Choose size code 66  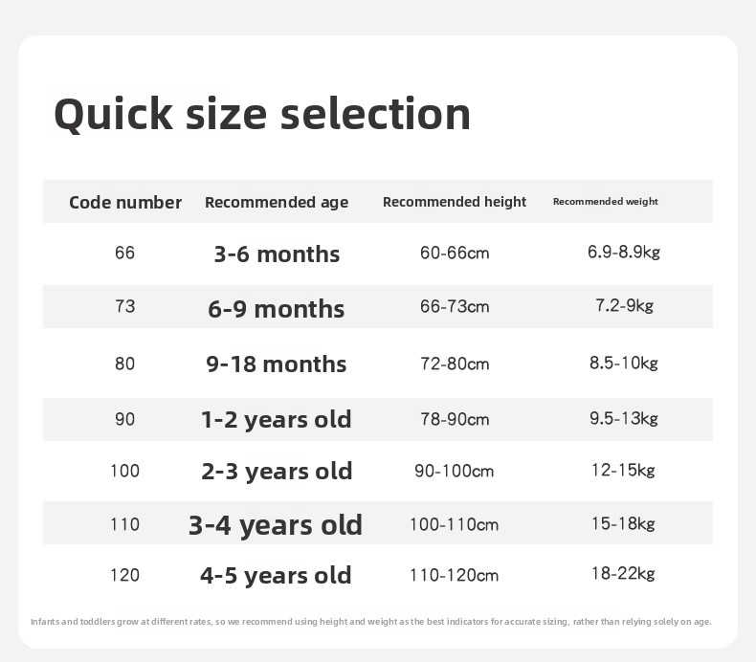click(124, 254)
